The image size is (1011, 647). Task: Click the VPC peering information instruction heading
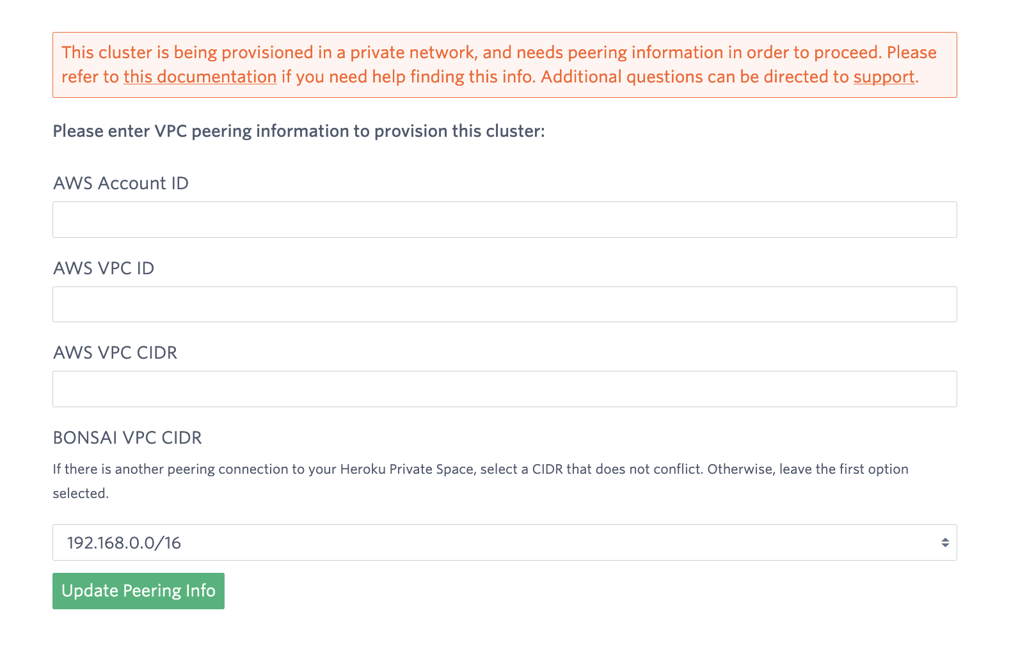pos(299,131)
